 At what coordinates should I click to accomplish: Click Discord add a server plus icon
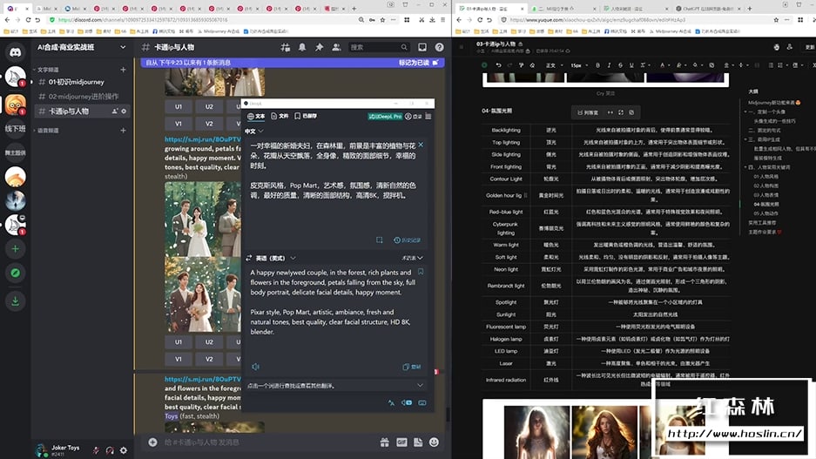point(15,249)
